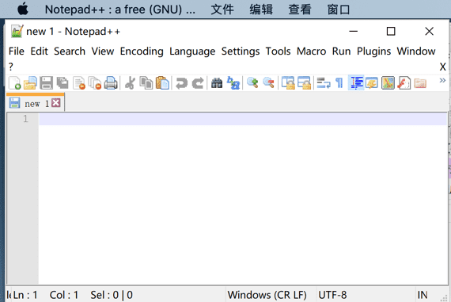Viewport: 451px width, 302px height.
Task: Click line number 1 in margin
Action: pos(25,119)
